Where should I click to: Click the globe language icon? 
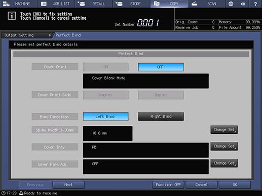231,4
